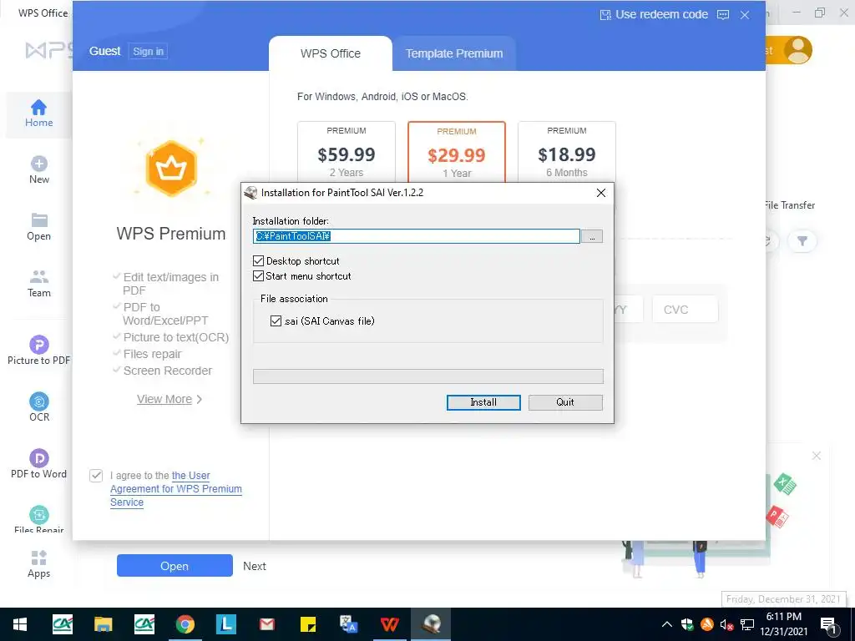Image resolution: width=855 pixels, height=641 pixels.
Task: Switch to Template Premium tab
Action: 454,53
